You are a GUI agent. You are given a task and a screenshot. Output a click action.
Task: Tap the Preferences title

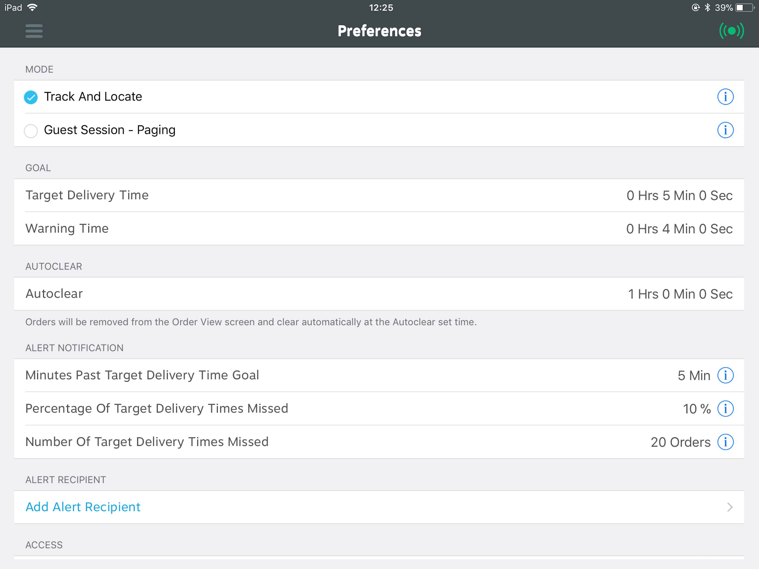379,31
